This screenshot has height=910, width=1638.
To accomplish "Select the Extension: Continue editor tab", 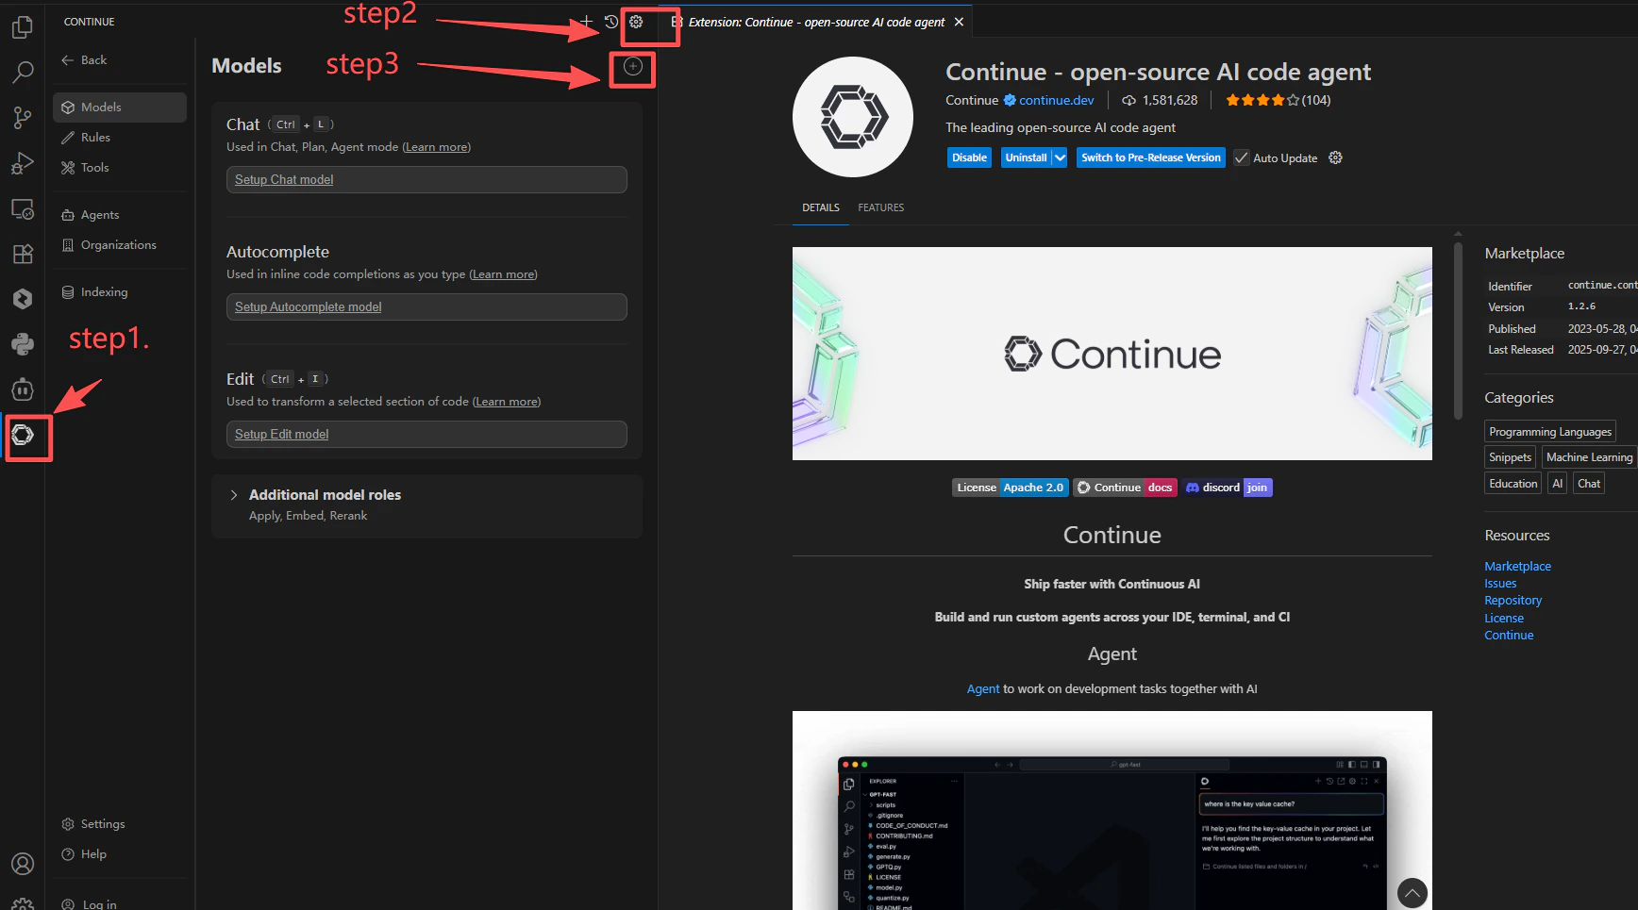I will pyautogui.click(x=816, y=22).
